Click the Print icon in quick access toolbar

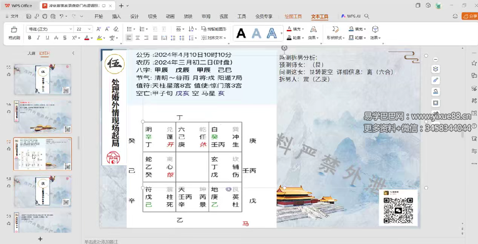tap(45, 17)
